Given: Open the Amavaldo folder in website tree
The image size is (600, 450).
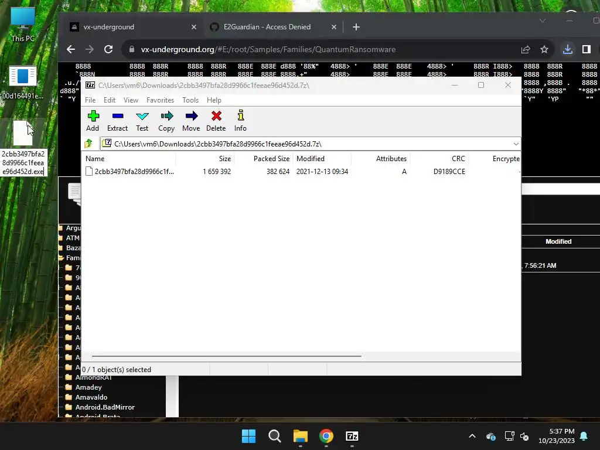Looking at the screenshot, I should (91, 397).
